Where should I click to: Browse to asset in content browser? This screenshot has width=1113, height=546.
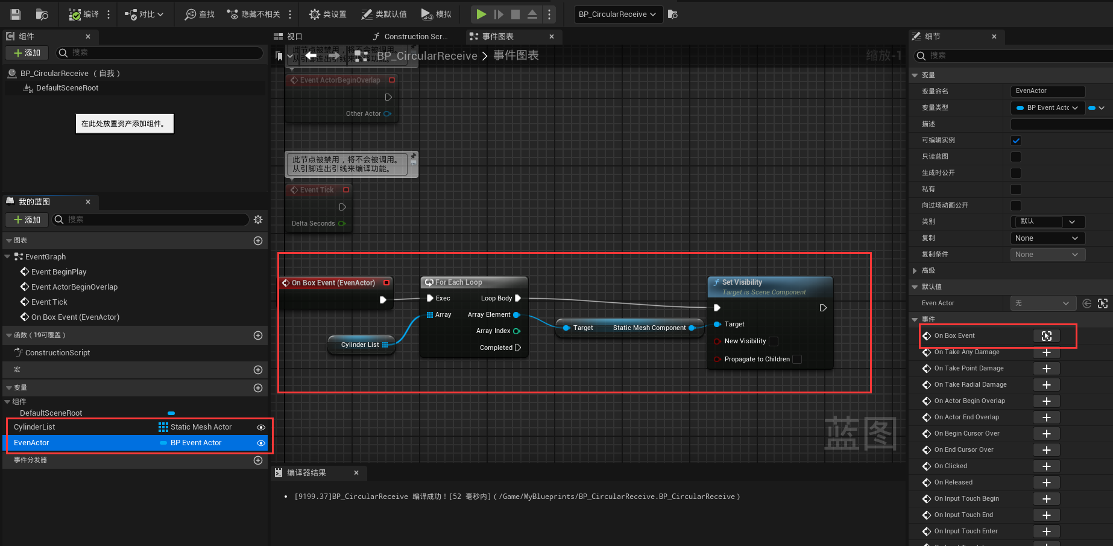click(x=42, y=14)
